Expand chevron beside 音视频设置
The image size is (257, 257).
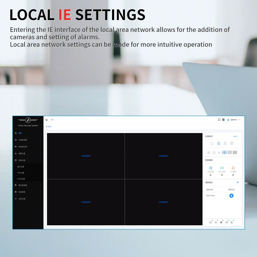coord(40,146)
